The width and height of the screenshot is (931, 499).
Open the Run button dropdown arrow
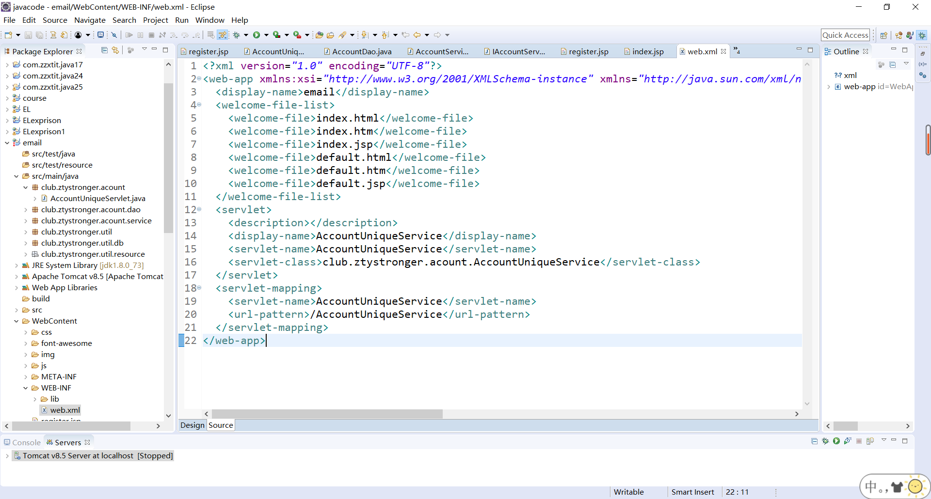pos(266,35)
